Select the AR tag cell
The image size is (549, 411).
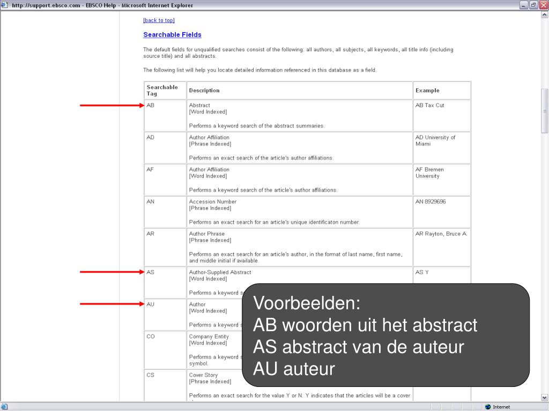165,247
